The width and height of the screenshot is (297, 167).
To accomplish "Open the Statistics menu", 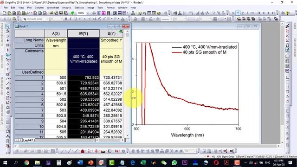I will (x=79, y=7).
